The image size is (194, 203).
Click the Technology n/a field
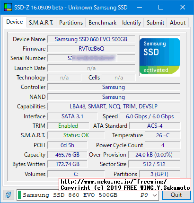(x=64, y=78)
